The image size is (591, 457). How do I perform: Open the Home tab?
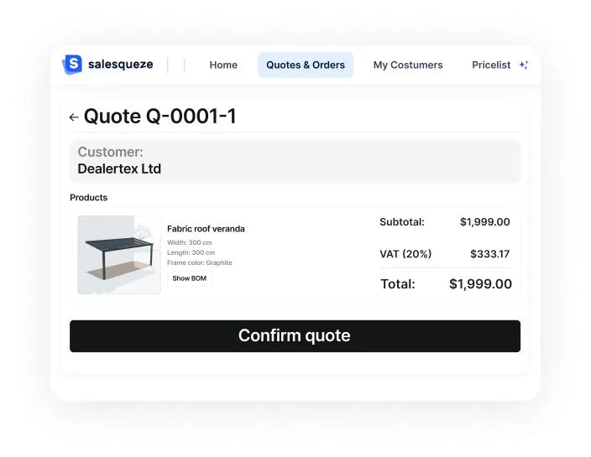click(223, 65)
